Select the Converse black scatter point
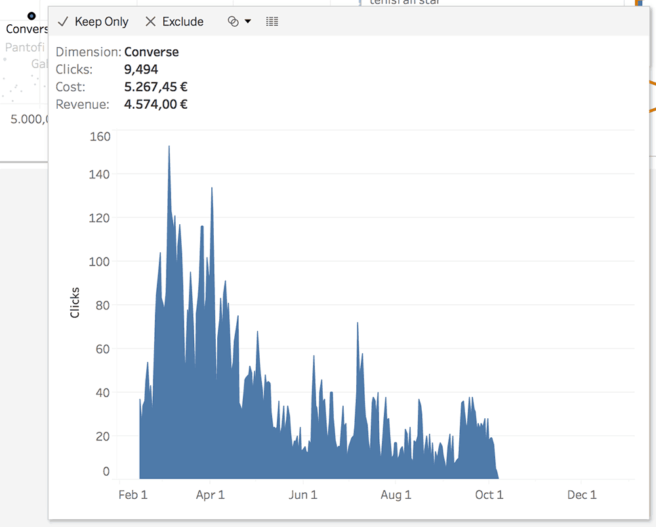This screenshot has width=656, height=527. coord(31,16)
